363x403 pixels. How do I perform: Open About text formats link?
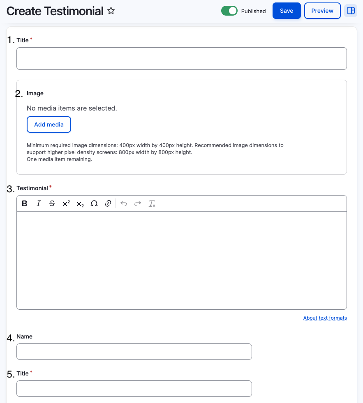pyautogui.click(x=325, y=318)
